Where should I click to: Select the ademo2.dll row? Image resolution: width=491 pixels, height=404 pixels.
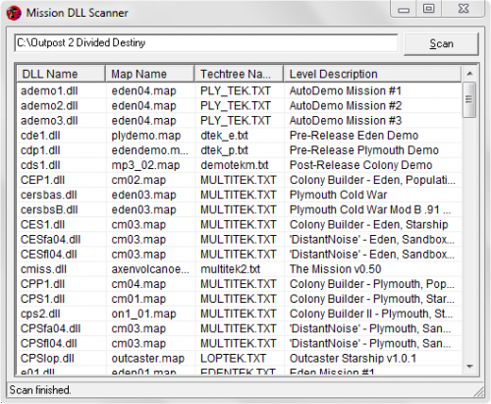[x=239, y=105]
